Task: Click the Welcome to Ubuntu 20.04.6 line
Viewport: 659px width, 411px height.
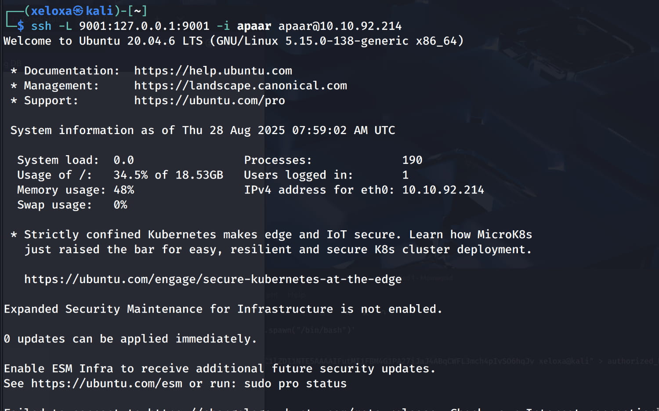Action: click(x=233, y=41)
